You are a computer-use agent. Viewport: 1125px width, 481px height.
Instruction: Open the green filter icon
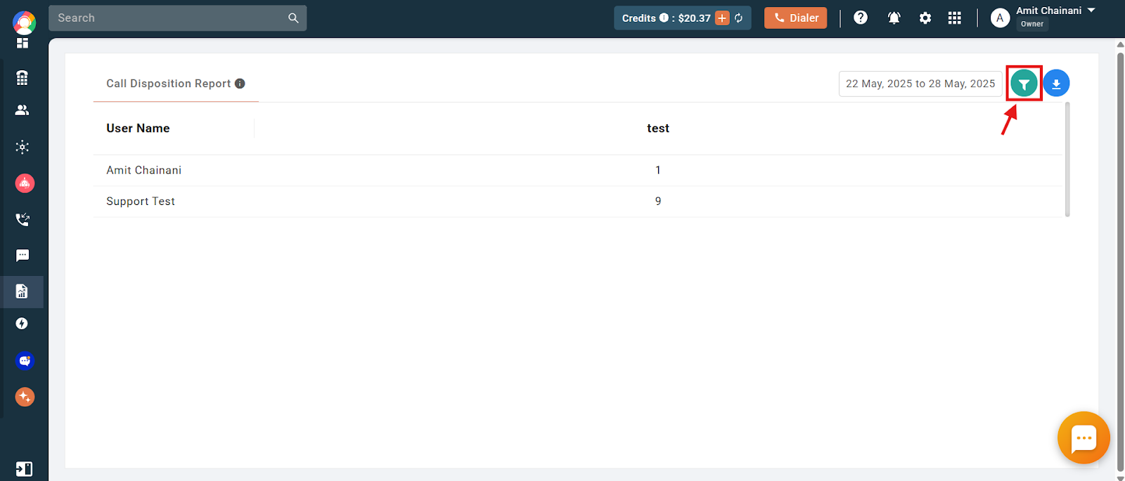1024,84
